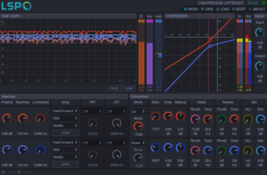The width and height of the screenshot is (267, 175).
Task: Open the ABOUT item
Action: pos(257,9)
